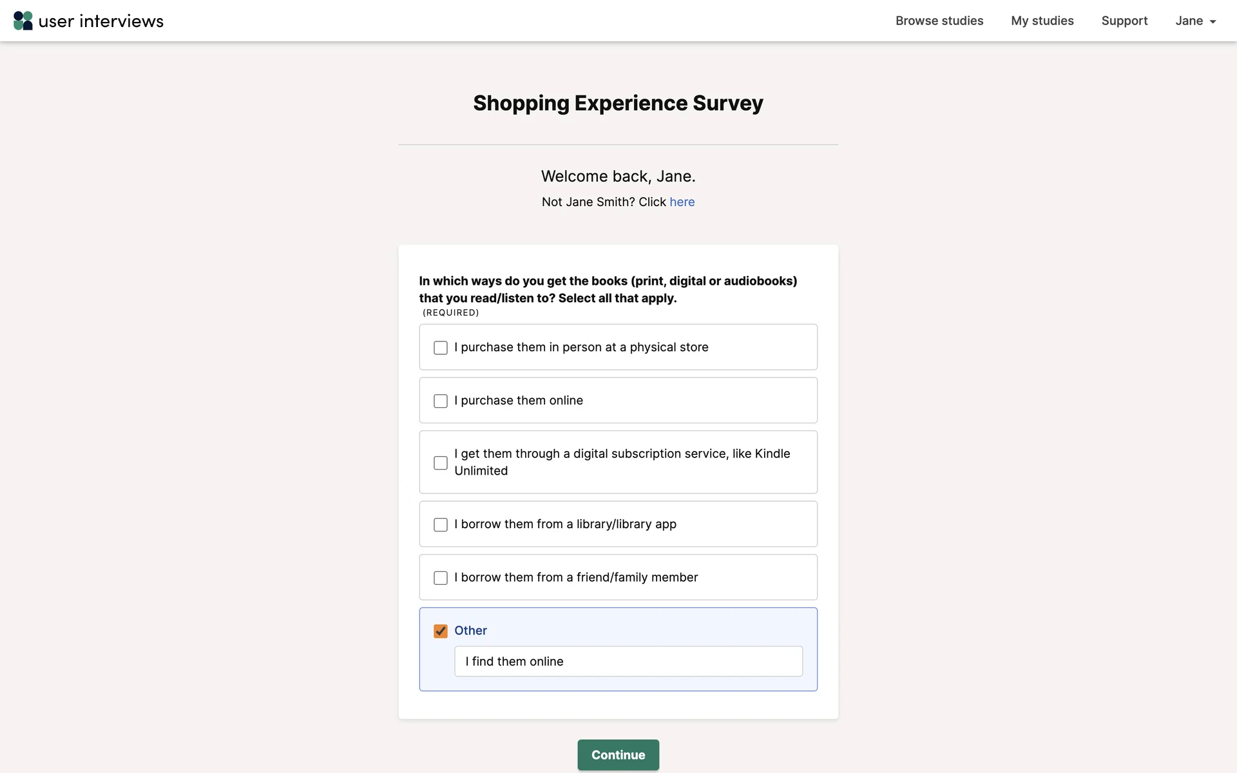Uncheck the Other checkbox
The image size is (1237, 773).
click(441, 631)
